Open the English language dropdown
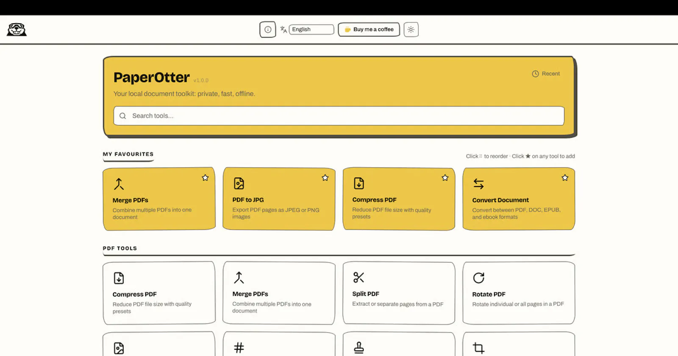Image resolution: width=678 pixels, height=356 pixels. pyautogui.click(x=311, y=29)
